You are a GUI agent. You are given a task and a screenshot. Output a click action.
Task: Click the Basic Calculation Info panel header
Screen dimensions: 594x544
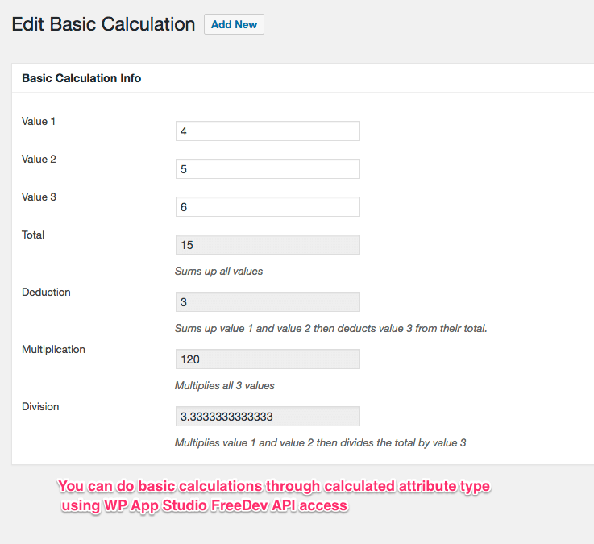click(x=303, y=78)
